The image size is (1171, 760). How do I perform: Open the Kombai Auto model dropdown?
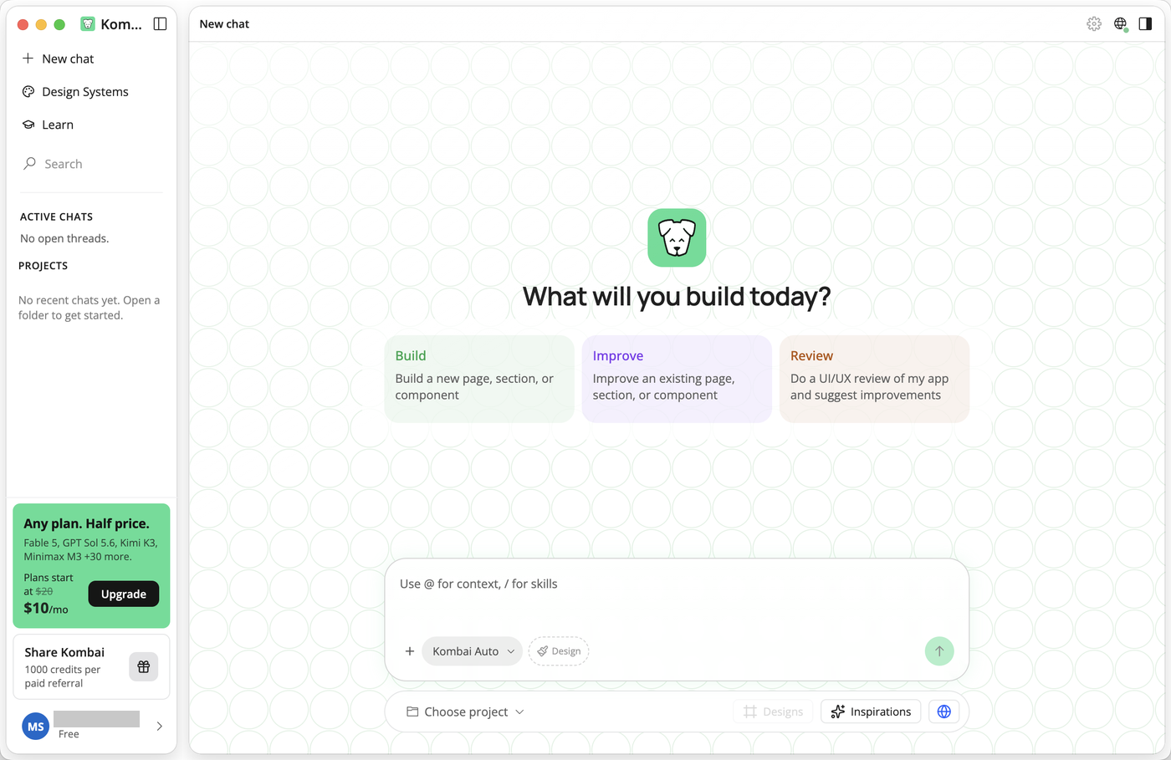click(473, 651)
